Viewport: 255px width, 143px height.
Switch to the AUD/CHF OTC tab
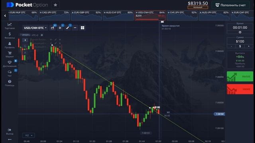pos(118,15)
